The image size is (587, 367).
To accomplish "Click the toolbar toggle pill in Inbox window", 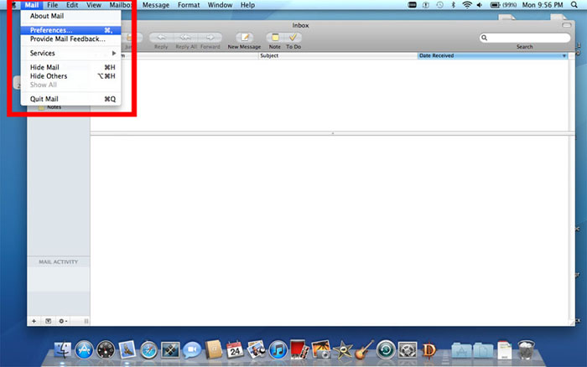I will (566, 25).
